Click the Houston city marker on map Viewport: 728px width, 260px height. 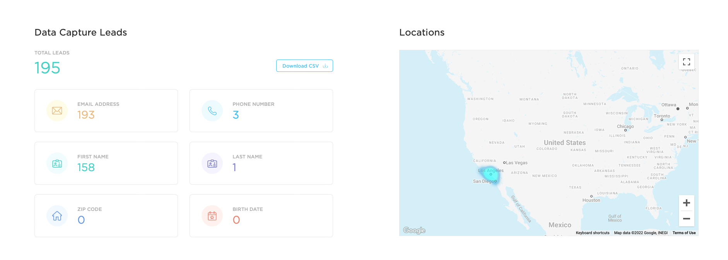591,196
